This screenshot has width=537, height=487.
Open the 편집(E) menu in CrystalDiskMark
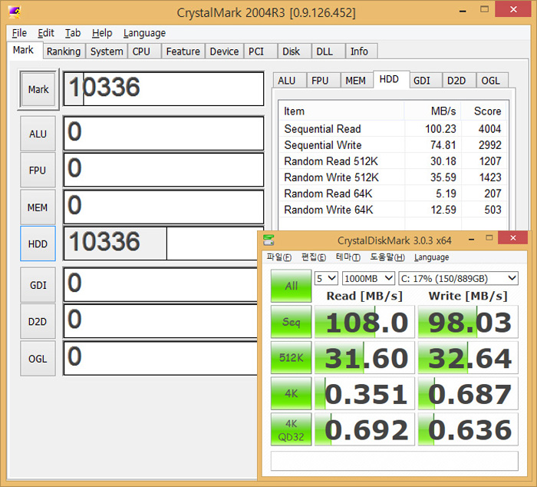click(313, 257)
